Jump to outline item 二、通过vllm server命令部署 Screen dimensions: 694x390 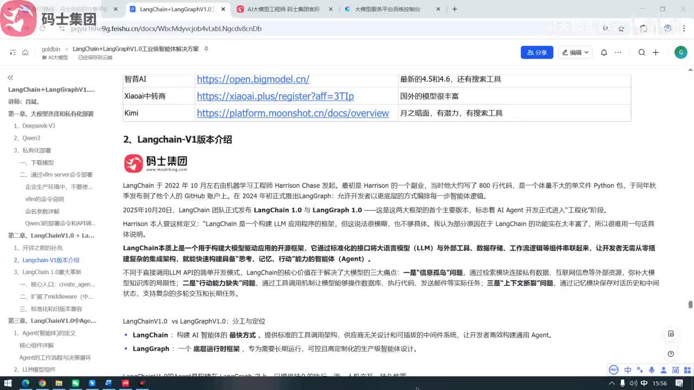pos(56,174)
